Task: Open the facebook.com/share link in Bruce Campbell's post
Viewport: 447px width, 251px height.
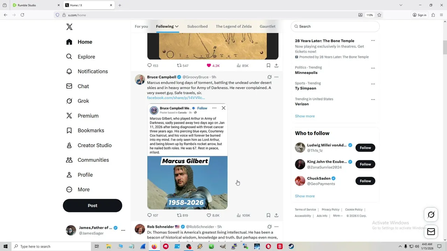Action: pyautogui.click(x=176, y=98)
